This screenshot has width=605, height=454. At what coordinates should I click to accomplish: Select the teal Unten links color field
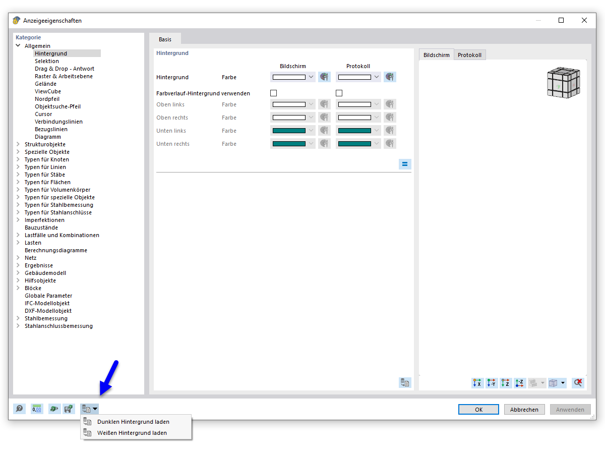pyautogui.click(x=290, y=130)
